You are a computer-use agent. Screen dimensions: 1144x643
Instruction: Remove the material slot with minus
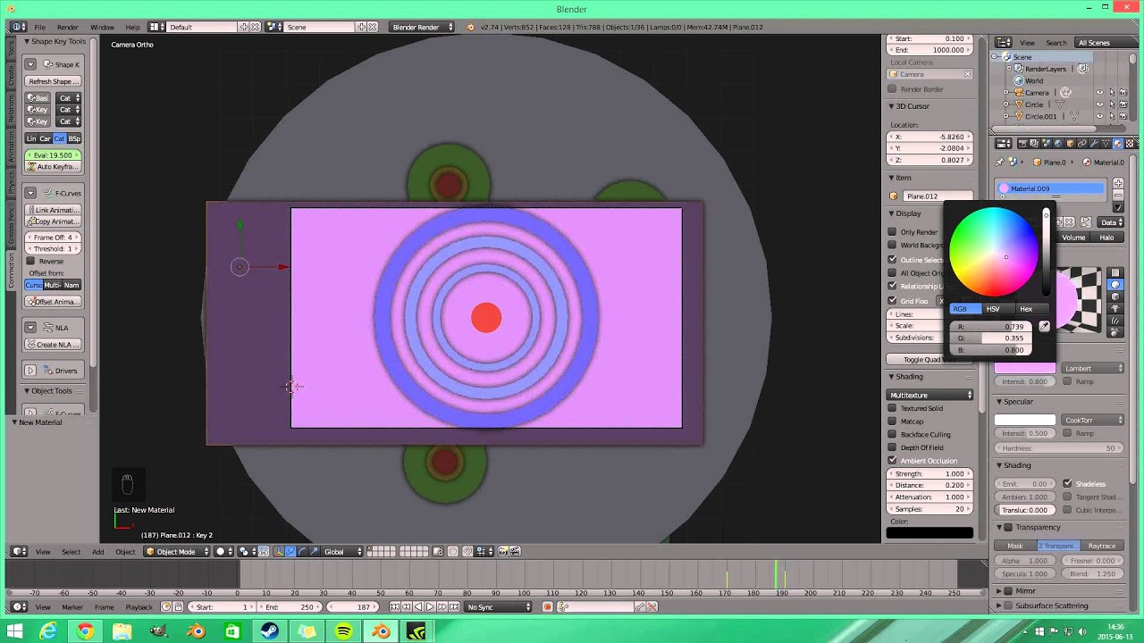(1118, 195)
